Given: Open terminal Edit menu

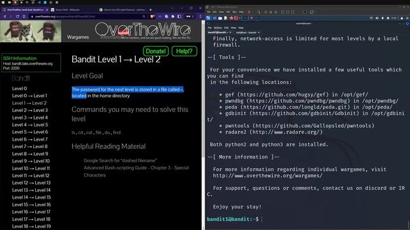Looking at the screenshot, I should [x=226, y=27].
